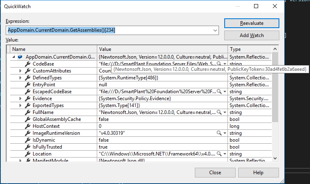Image resolution: width=310 pixels, height=184 pixels.
Task: Click the Help button
Action: tap(258, 172)
